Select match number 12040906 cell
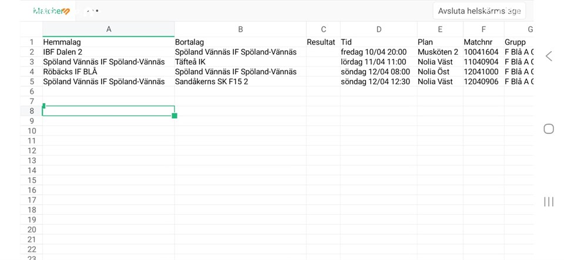This screenshot has height=260, width=564. tap(481, 82)
